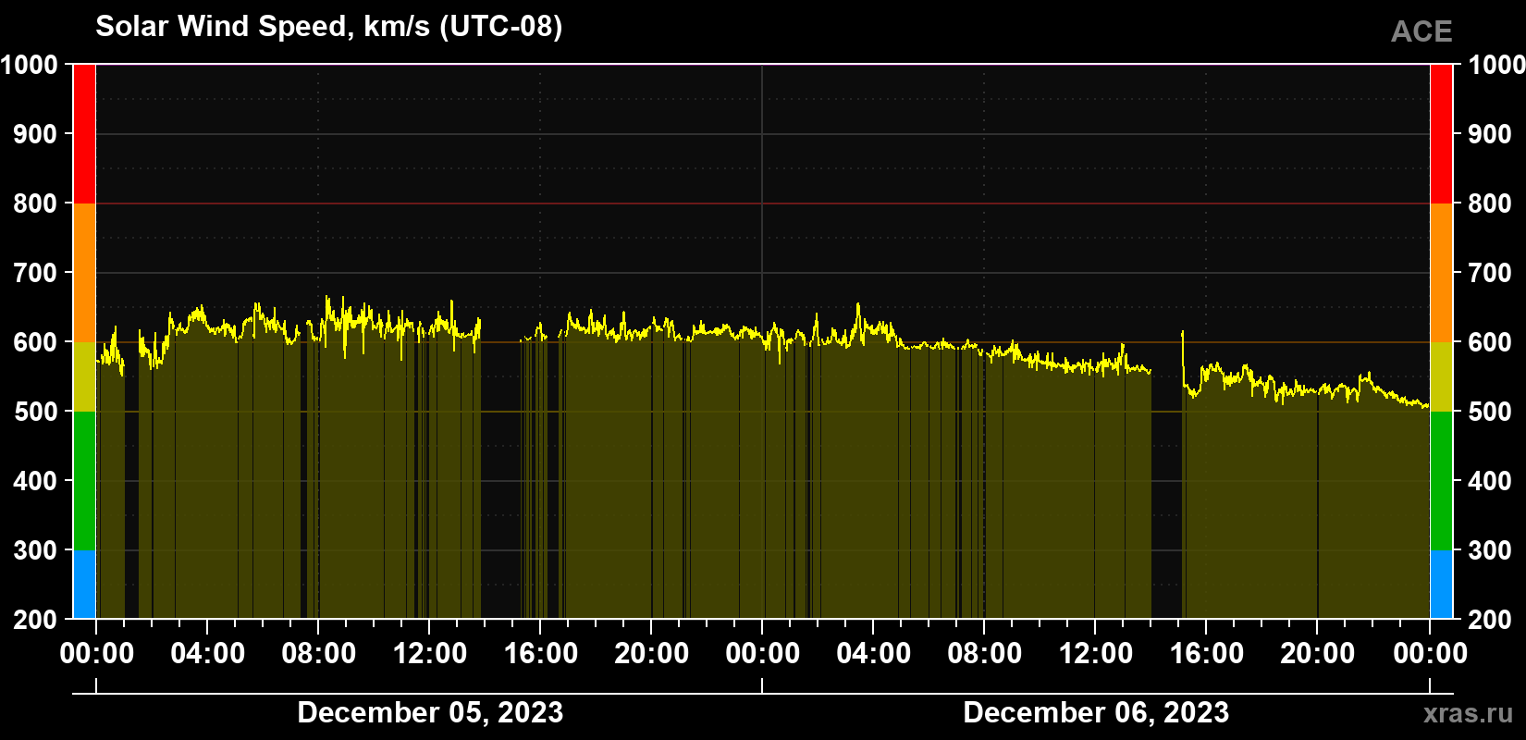Screen dimensions: 1526x740
Task: Click the '12:00' time label for December 05
Action: pos(430,654)
